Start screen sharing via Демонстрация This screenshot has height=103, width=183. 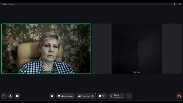65,96
